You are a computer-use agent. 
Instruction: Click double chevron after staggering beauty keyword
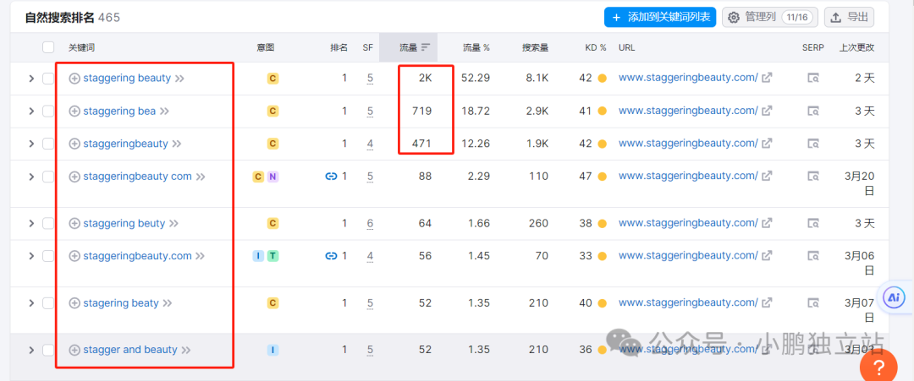tap(179, 79)
